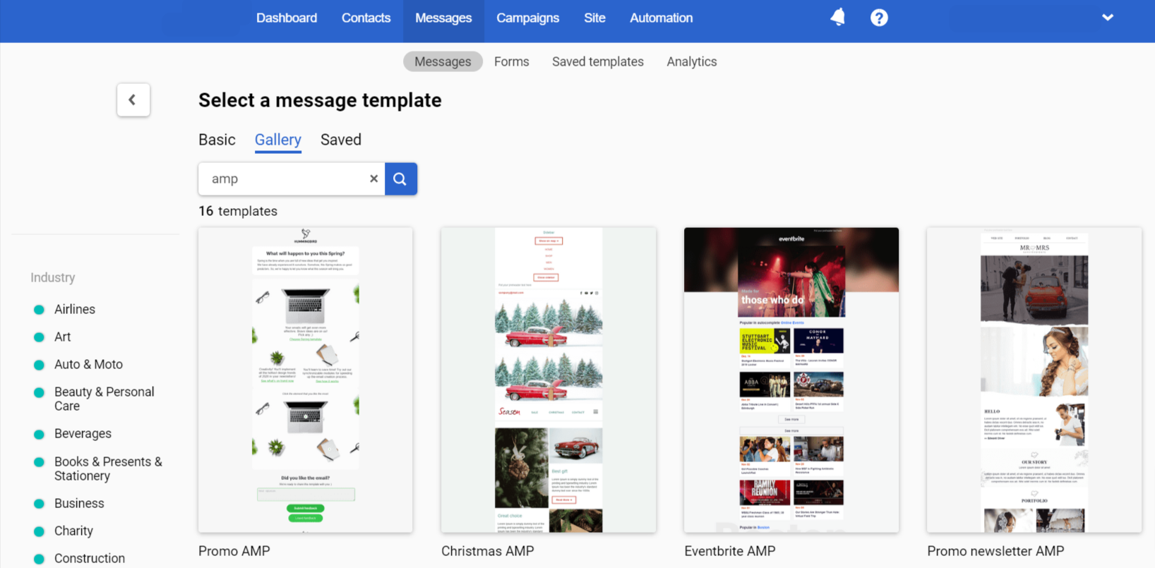This screenshot has height=568, width=1155.
Task: Filter by Beverages industry
Action: 83,433
